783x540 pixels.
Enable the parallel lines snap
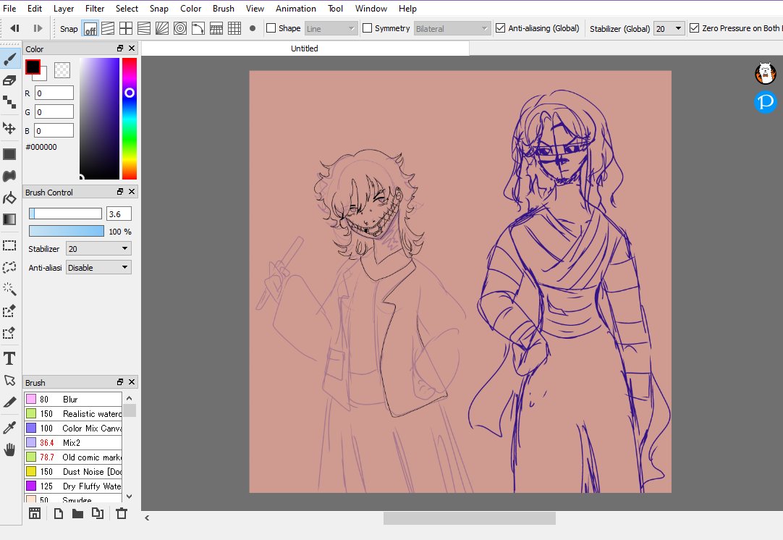point(108,28)
